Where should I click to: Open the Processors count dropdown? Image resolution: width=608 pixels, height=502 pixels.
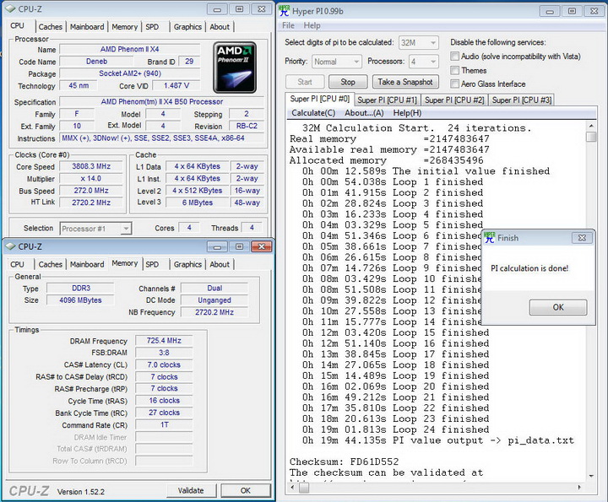pyautogui.click(x=424, y=62)
